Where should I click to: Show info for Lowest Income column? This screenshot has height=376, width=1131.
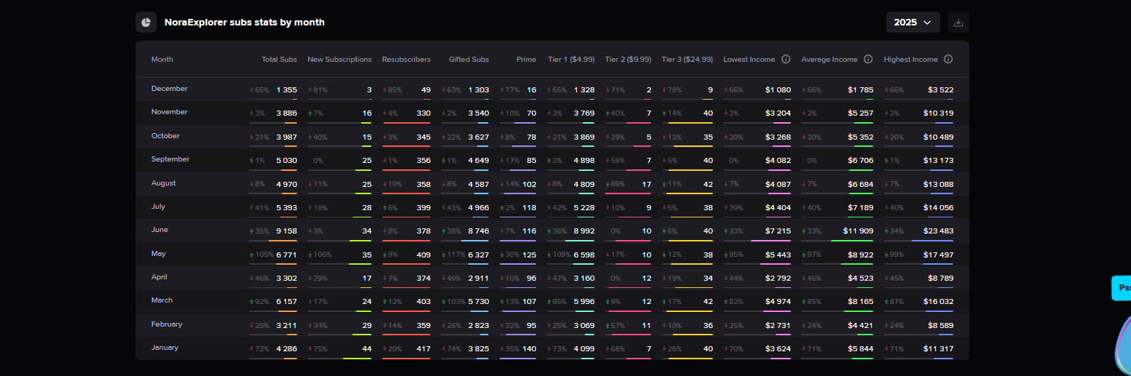click(x=786, y=60)
